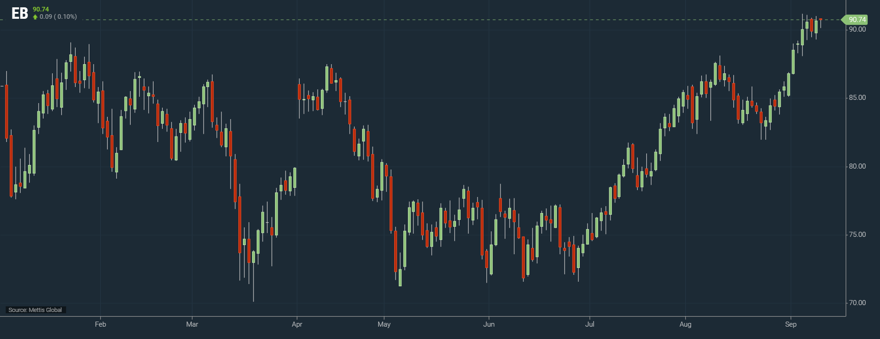880x339 pixels.
Task: Select the Aug label on time axis
Action: [x=685, y=324]
